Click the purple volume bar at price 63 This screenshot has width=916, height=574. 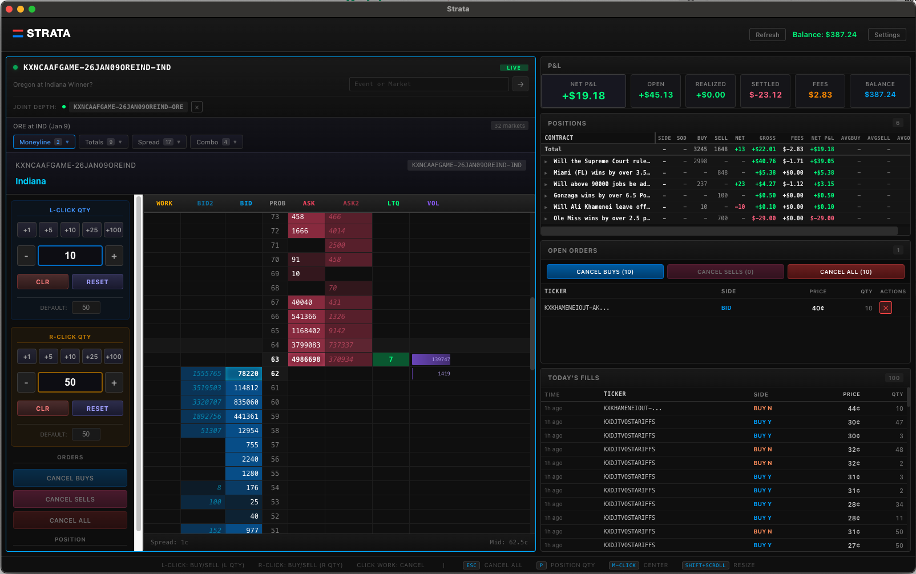click(431, 359)
